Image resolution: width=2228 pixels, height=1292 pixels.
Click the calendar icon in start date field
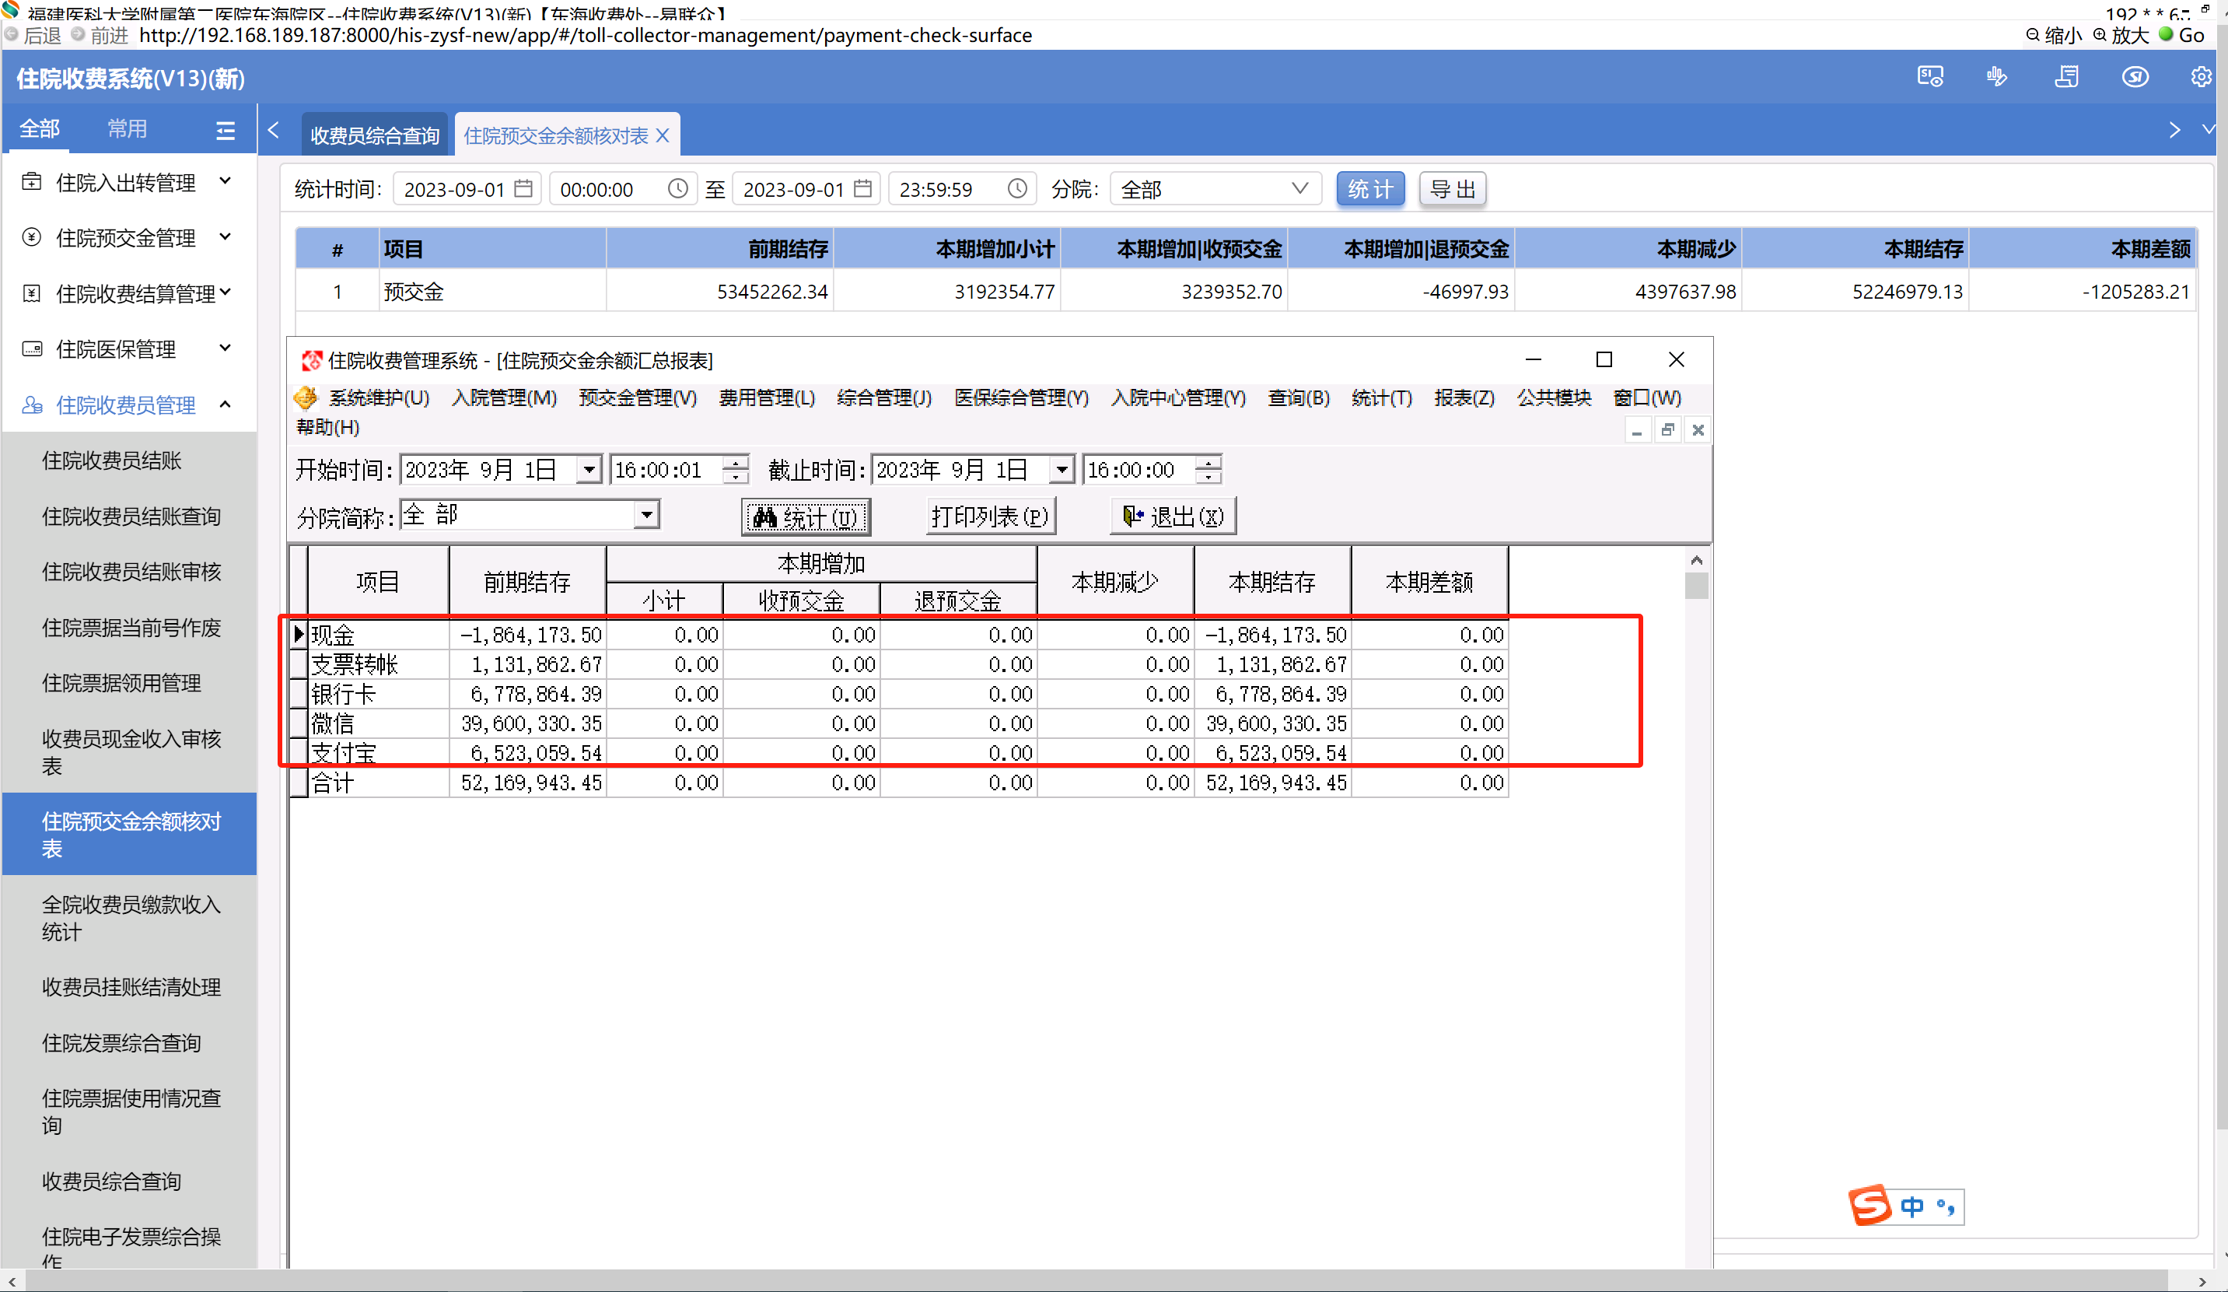pos(523,188)
